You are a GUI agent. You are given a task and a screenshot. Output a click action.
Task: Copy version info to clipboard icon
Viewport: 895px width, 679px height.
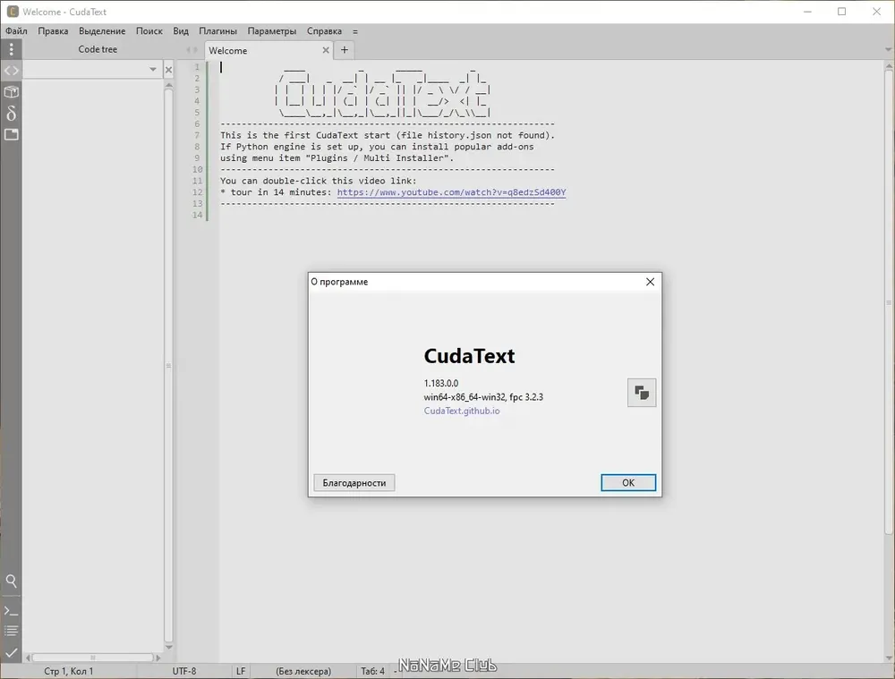tap(642, 393)
